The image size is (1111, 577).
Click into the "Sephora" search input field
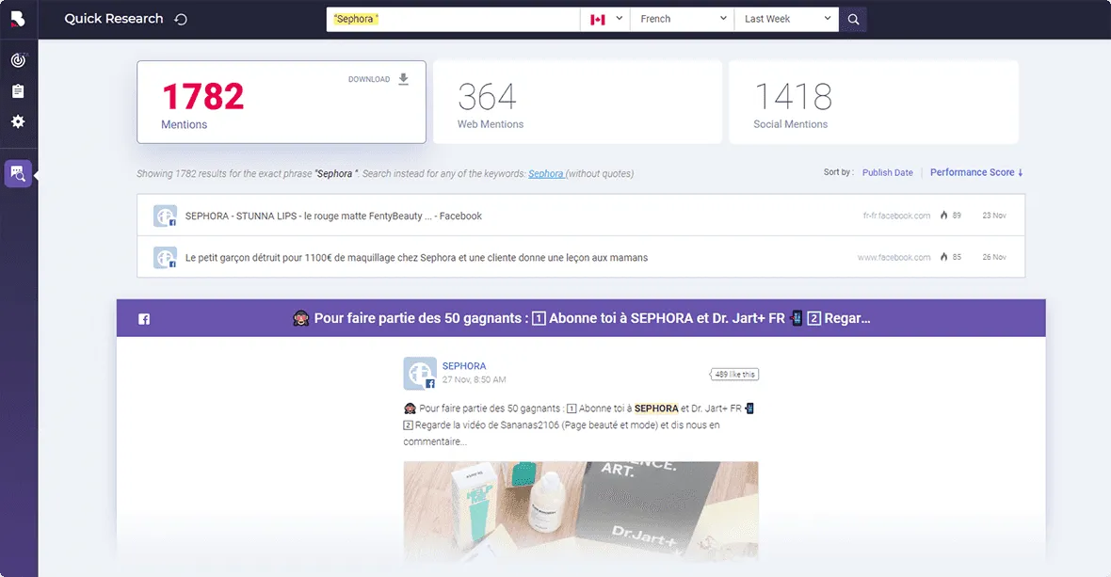[x=452, y=19]
